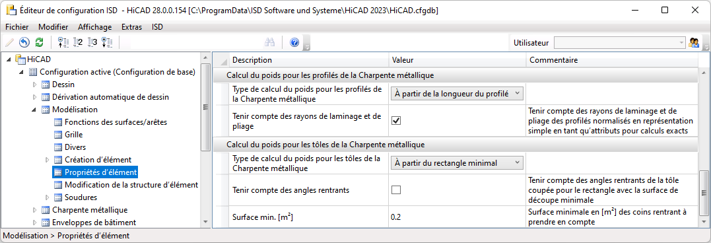Expand tree to level 3 icon

click(x=92, y=43)
